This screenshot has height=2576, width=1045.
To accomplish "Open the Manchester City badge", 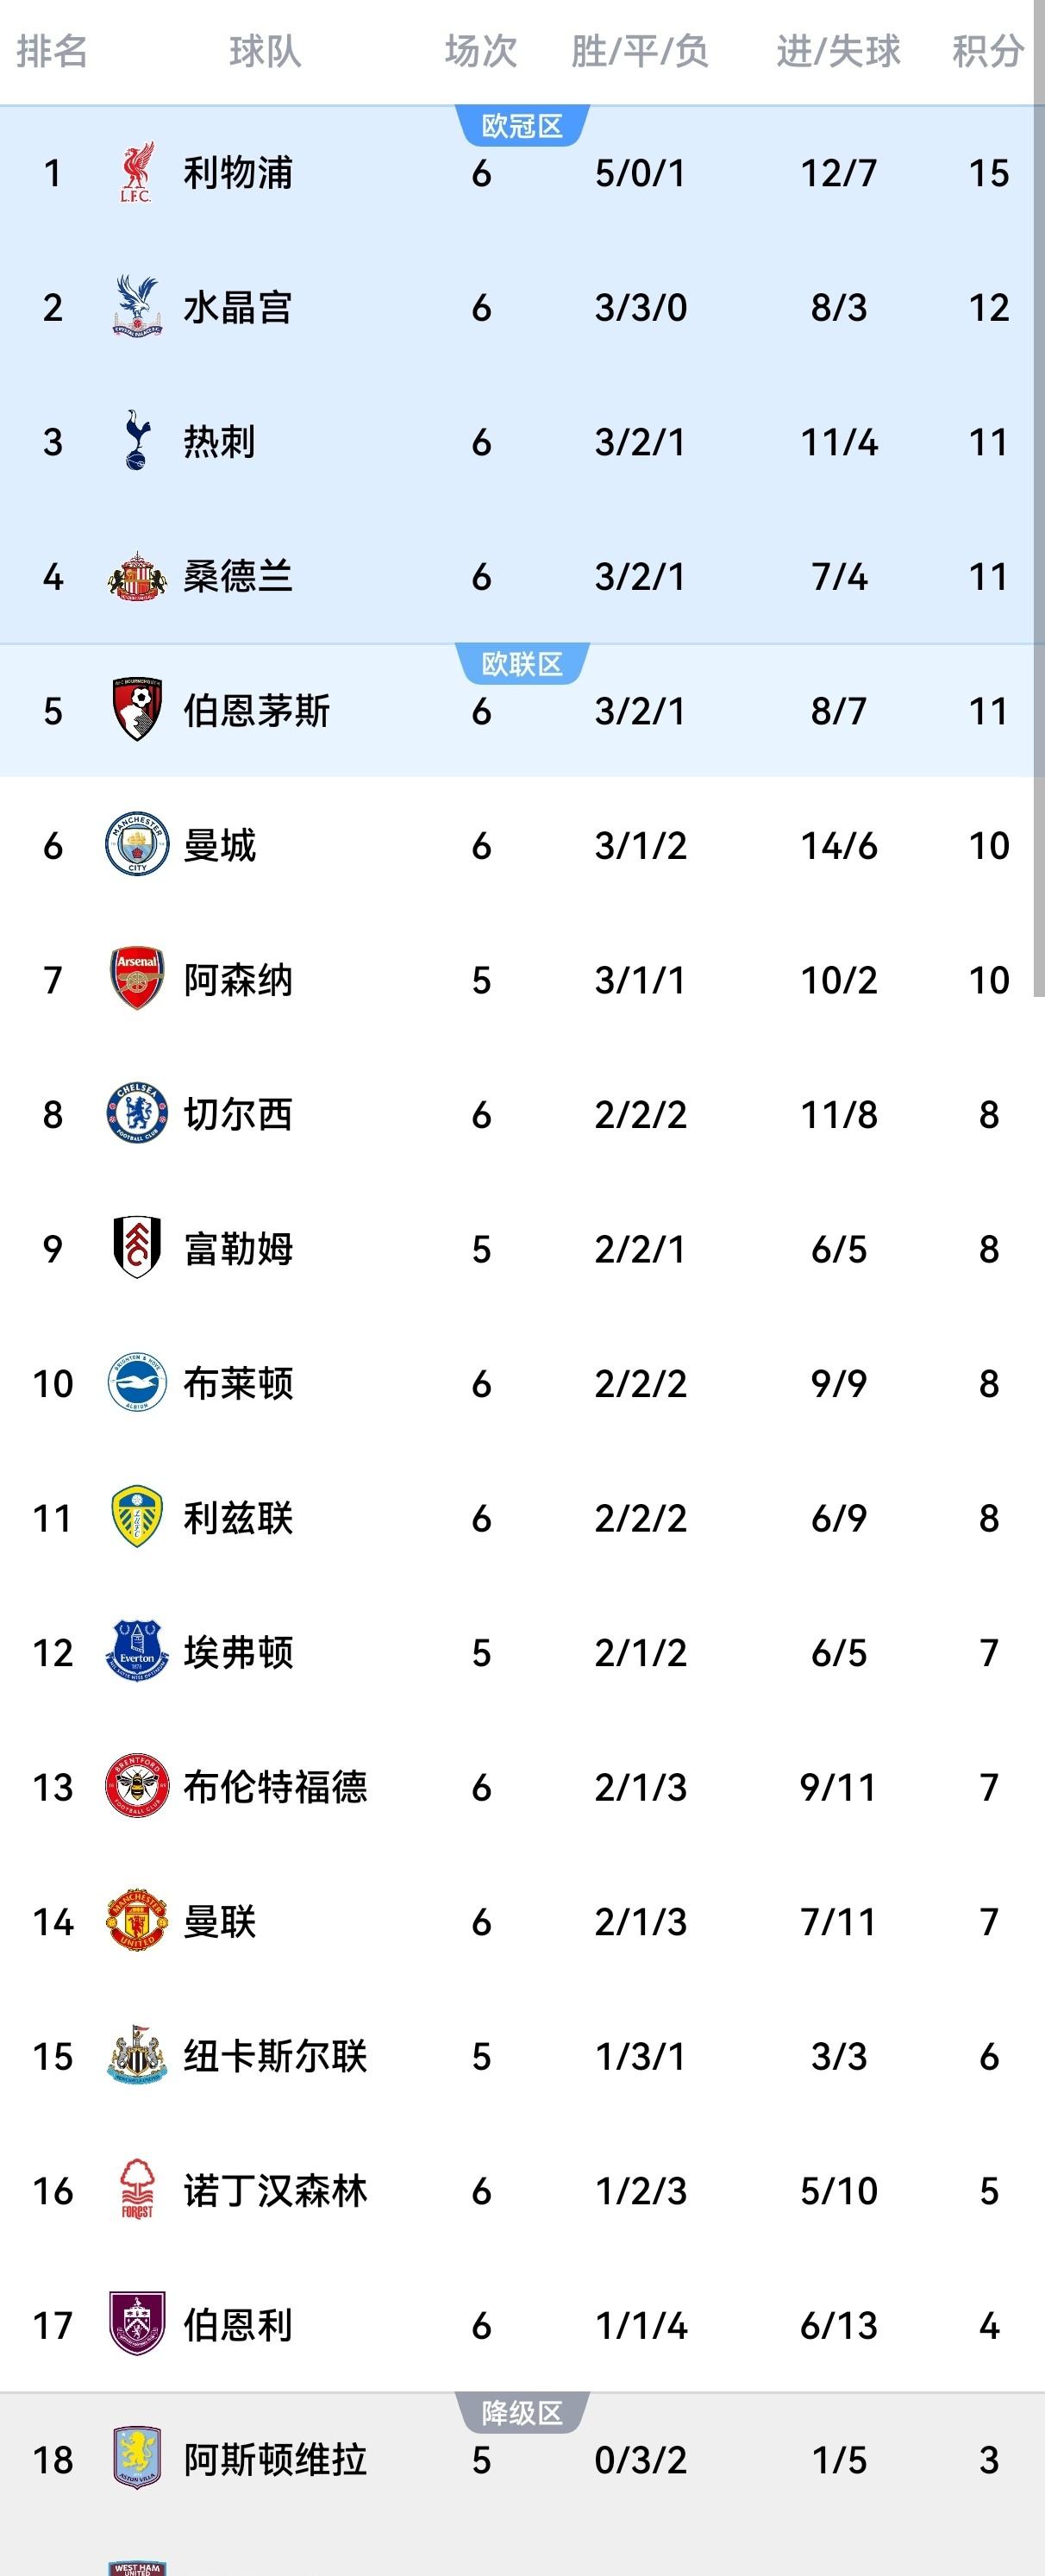I will pos(137,845).
